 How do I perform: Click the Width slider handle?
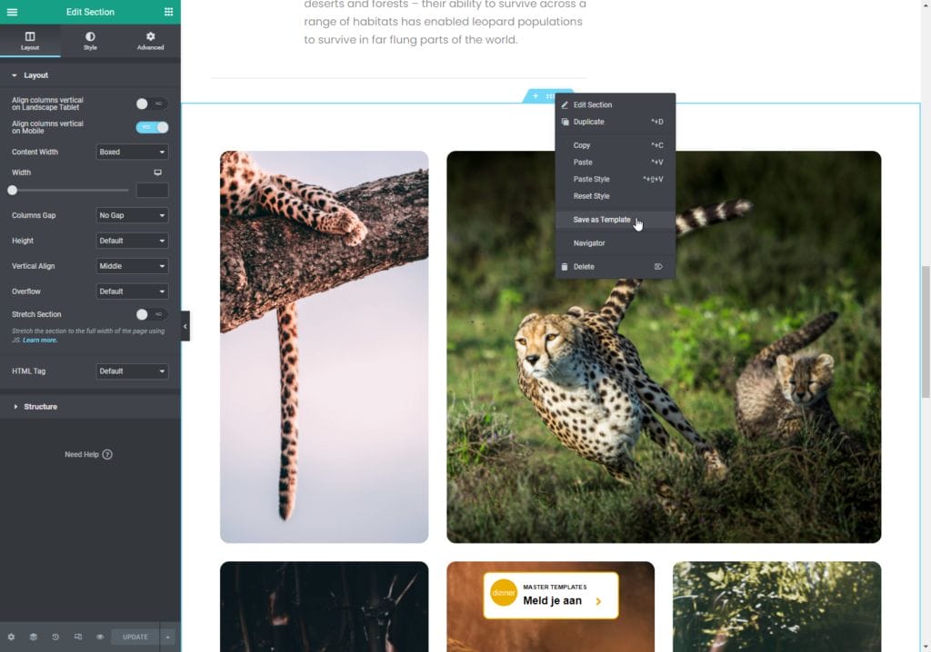coord(13,190)
